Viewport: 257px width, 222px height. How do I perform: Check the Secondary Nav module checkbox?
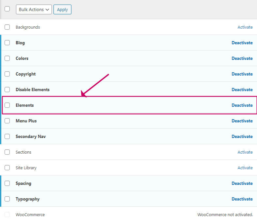7,136
